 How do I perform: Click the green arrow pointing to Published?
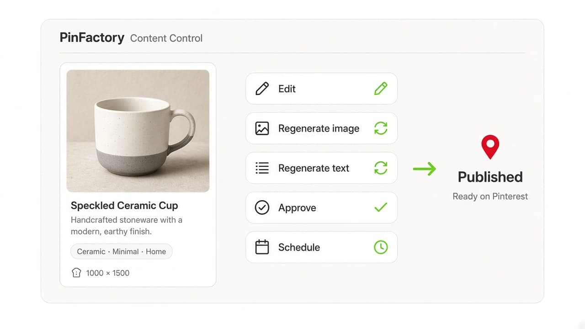[x=425, y=169]
